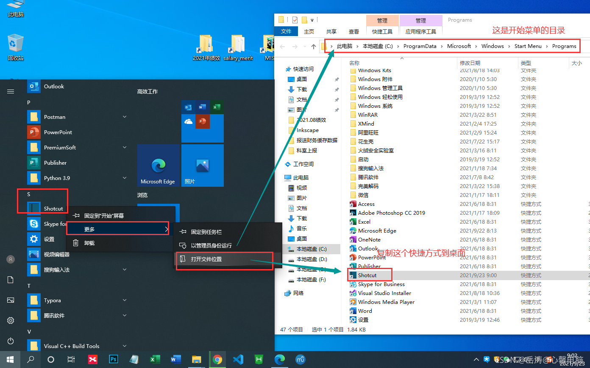This screenshot has height=368, width=590.
Task: Select Windows Media Player shortcut row
Action: [386, 302]
